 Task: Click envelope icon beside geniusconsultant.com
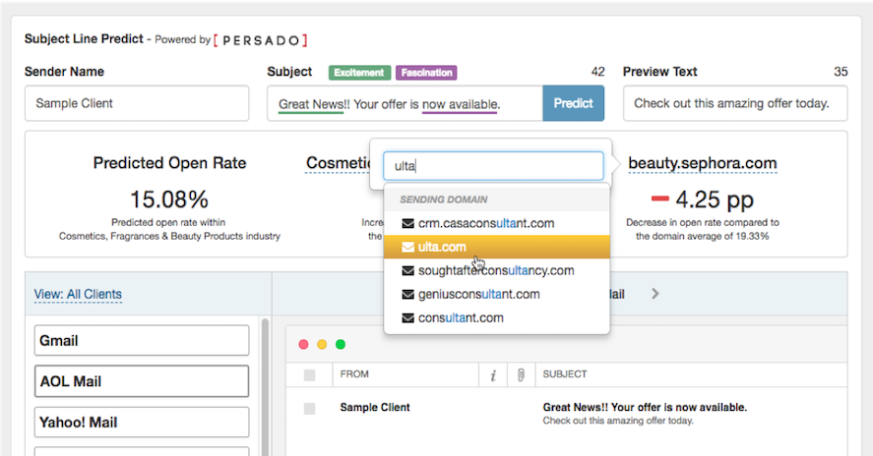pos(408,294)
